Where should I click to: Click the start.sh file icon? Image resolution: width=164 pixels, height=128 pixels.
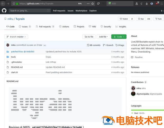click(8, 72)
